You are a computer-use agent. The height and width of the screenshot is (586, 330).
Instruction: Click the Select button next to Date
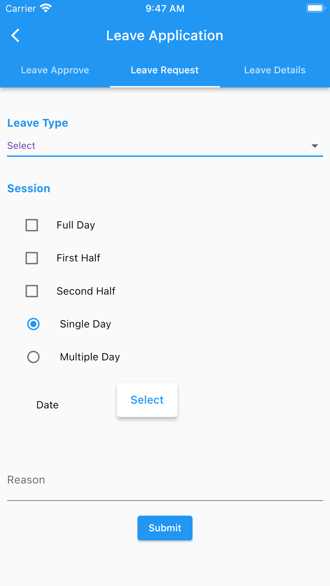pos(147,399)
